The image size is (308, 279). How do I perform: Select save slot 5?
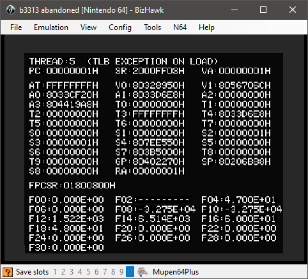88,272
